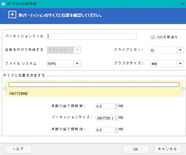Increase 未割り当て領域 前 with up arrow

(116, 105)
